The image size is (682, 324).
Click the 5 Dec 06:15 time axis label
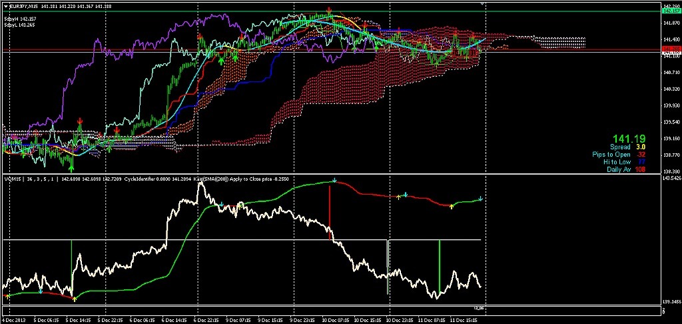click(46, 320)
